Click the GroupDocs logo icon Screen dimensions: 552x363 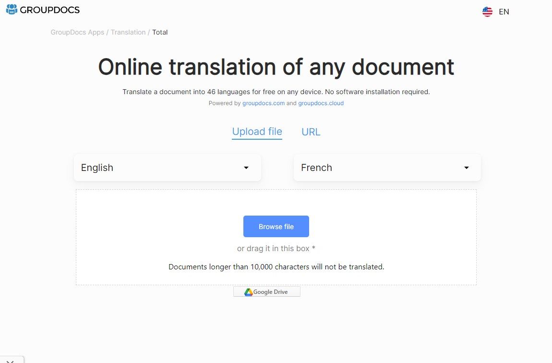(12, 10)
